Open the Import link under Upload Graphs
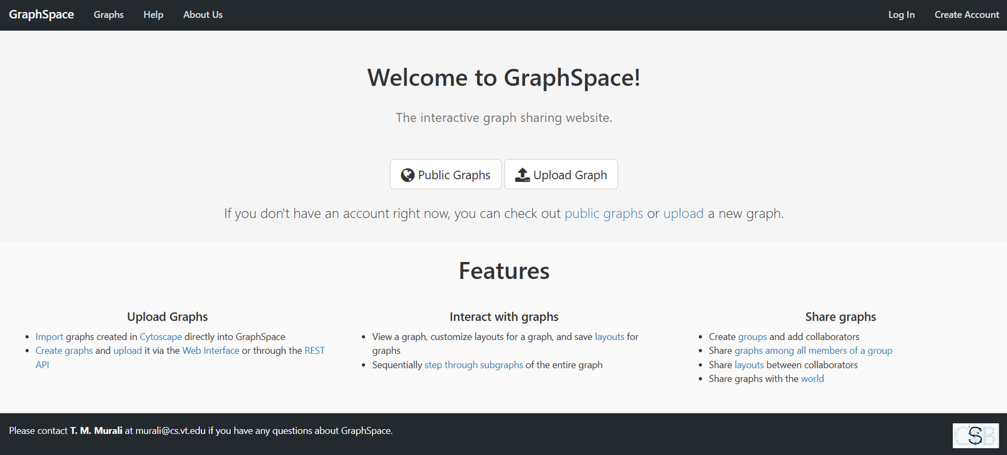 click(49, 337)
